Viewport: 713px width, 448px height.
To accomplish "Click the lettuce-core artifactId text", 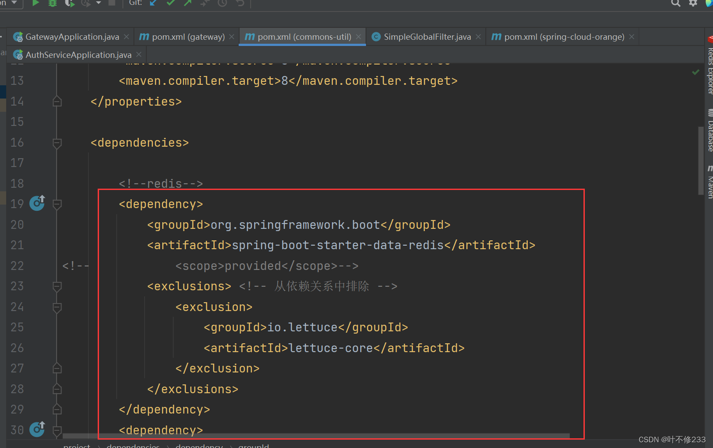I will 331,348.
